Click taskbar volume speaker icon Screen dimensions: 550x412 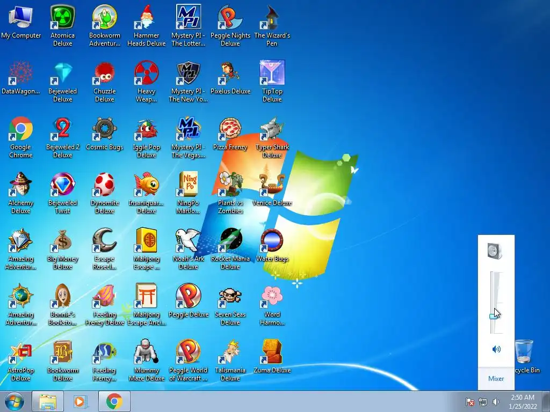click(x=496, y=401)
